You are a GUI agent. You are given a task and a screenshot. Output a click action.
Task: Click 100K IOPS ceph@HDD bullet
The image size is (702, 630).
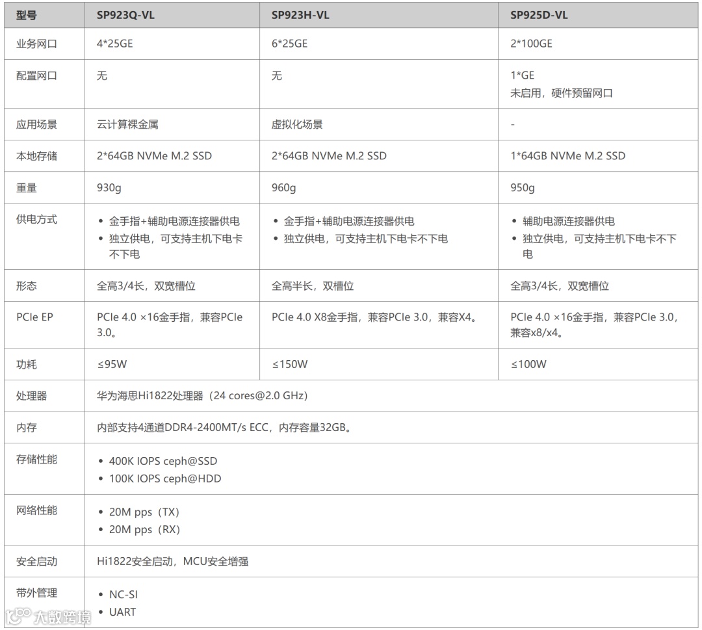point(165,479)
